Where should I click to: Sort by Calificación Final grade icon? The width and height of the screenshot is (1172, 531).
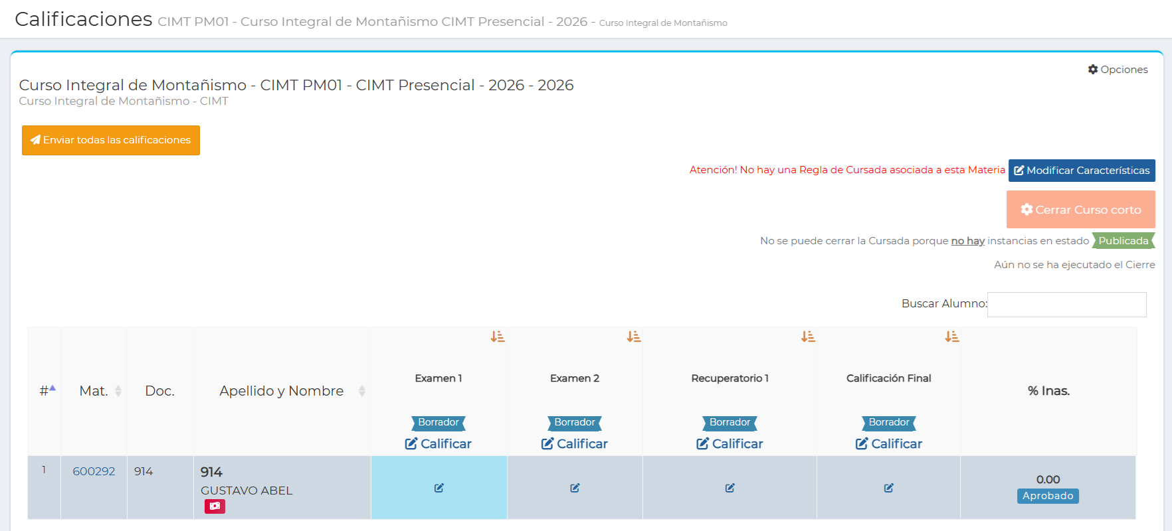point(952,337)
